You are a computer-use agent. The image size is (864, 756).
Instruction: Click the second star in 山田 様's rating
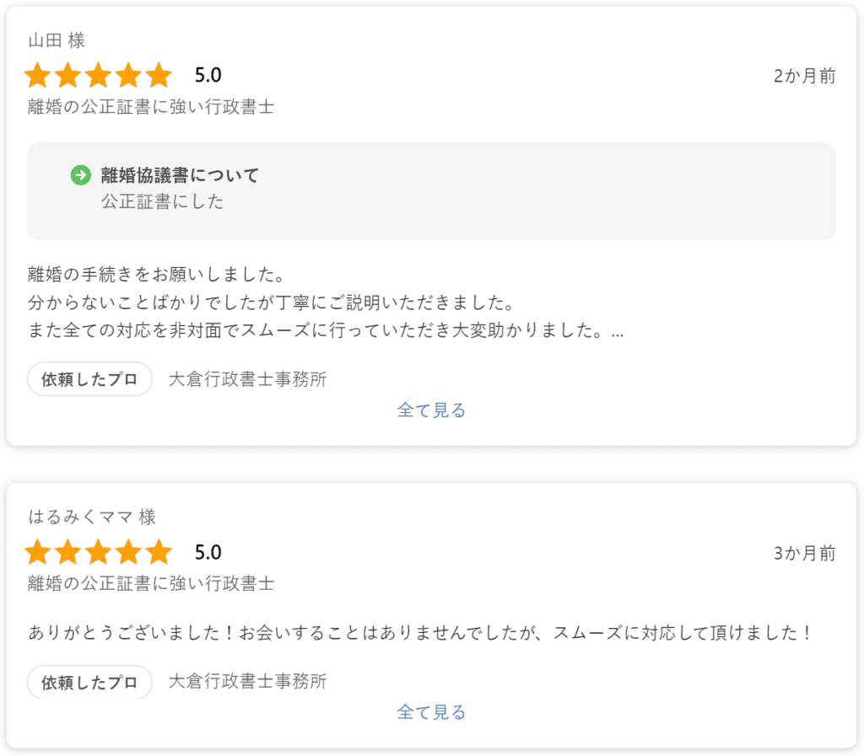(67, 76)
